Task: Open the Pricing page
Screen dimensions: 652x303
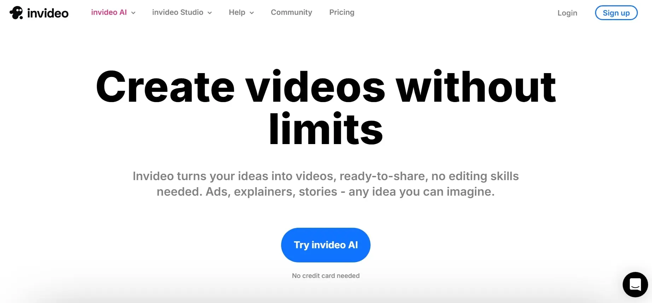Action: click(342, 12)
